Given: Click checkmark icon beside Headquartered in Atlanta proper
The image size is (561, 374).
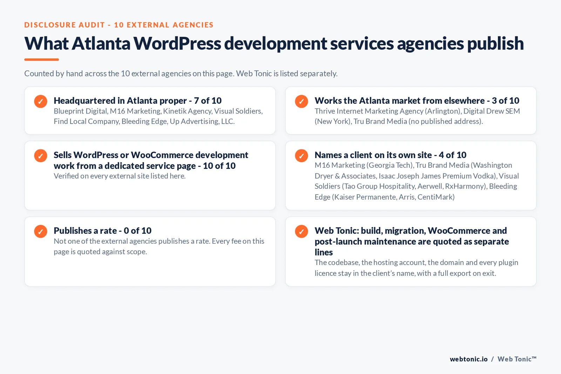Looking at the screenshot, I should [41, 101].
